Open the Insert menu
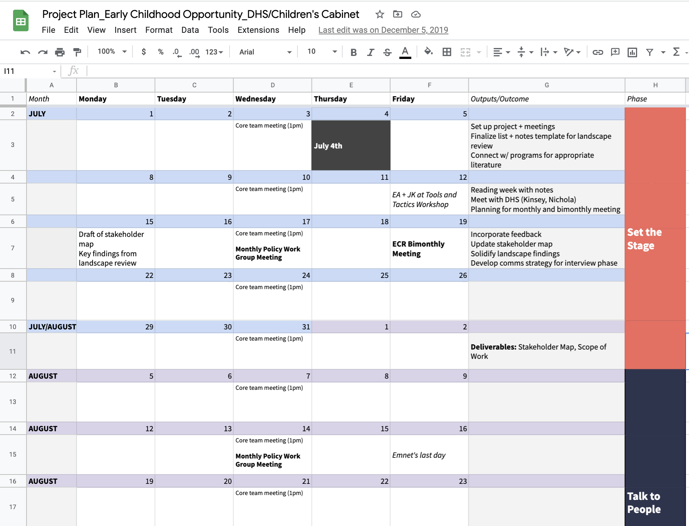The image size is (689, 526). pos(125,30)
